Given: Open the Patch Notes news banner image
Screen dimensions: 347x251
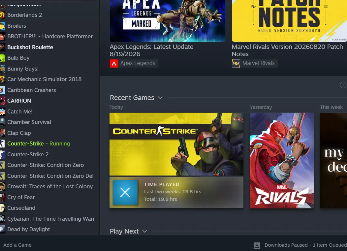Looking at the screenshot, I should click(x=289, y=21).
